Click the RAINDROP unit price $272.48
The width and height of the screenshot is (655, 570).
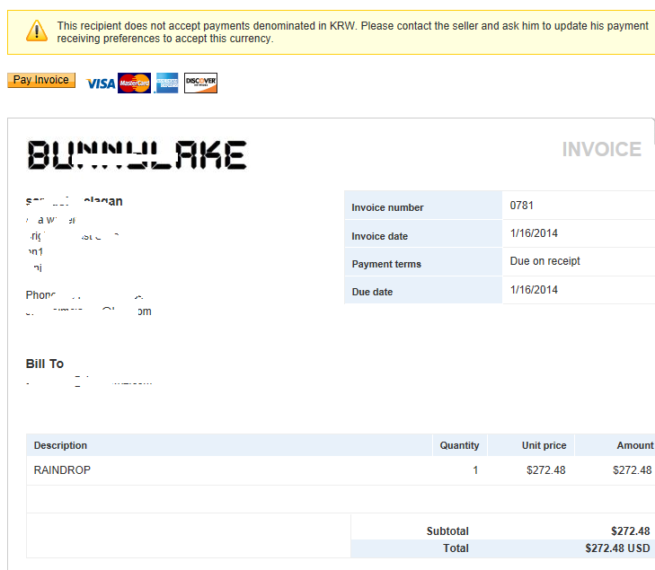coord(546,470)
